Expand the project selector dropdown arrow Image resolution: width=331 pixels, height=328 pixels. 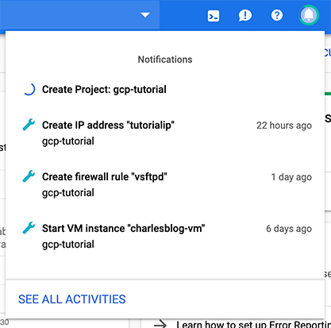click(145, 15)
